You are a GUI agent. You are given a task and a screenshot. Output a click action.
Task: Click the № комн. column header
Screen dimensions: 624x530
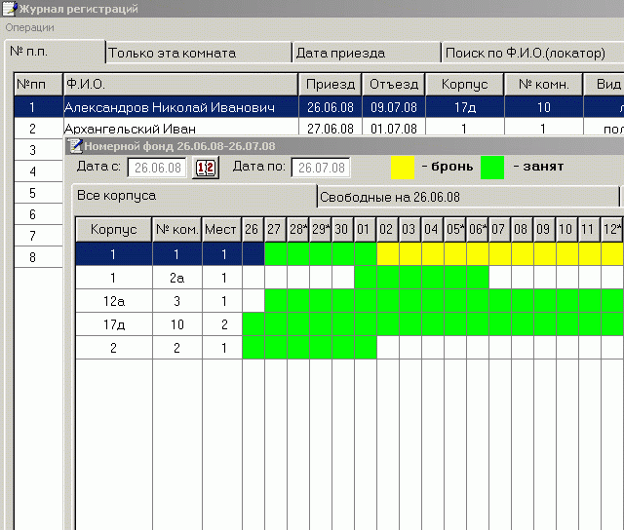coord(544,85)
